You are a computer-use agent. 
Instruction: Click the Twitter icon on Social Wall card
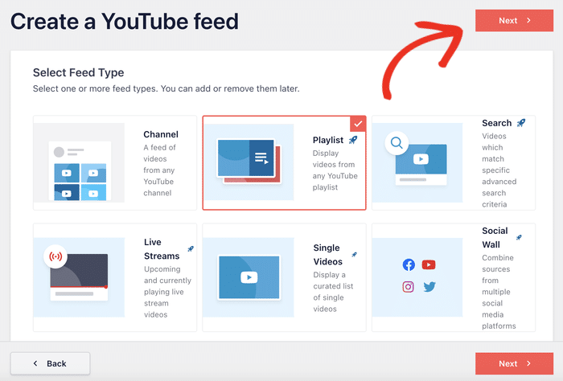point(429,287)
